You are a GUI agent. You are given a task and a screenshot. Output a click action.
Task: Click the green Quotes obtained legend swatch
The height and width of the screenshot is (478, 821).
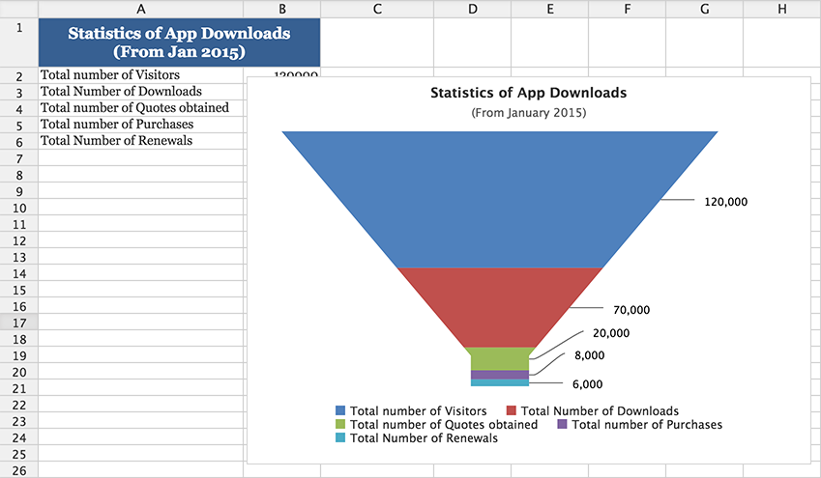pos(340,425)
